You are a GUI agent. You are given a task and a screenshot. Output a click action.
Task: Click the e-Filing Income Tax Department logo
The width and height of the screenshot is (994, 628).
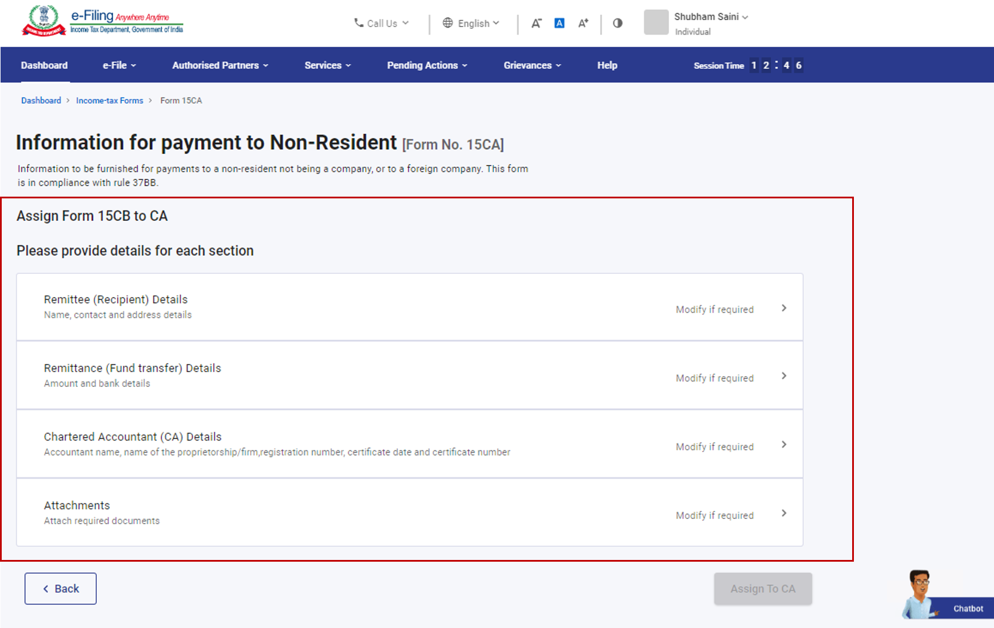pyautogui.click(x=103, y=21)
